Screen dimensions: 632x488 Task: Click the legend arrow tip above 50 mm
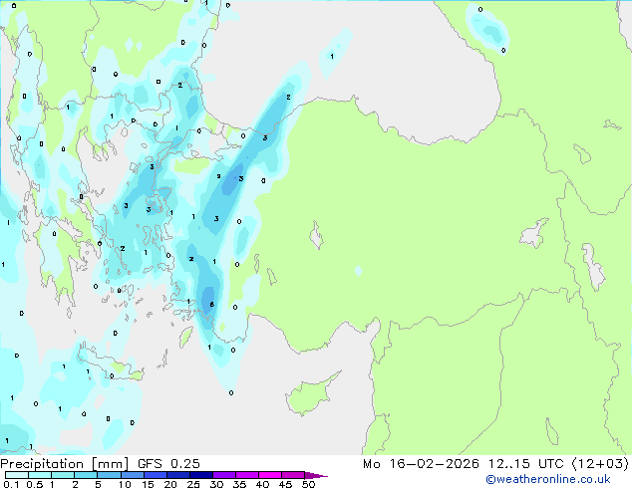tap(316, 475)
